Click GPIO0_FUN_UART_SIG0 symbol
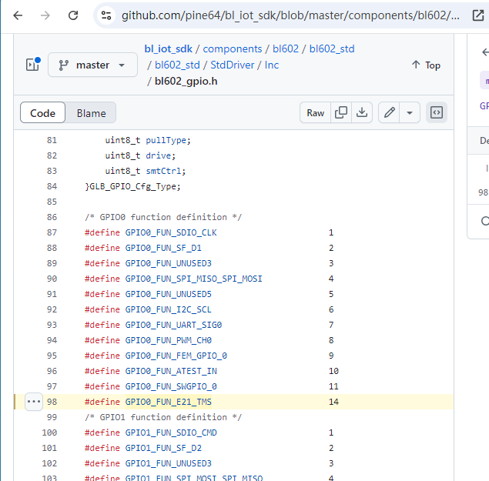The image size is (489, 481). 173,325
